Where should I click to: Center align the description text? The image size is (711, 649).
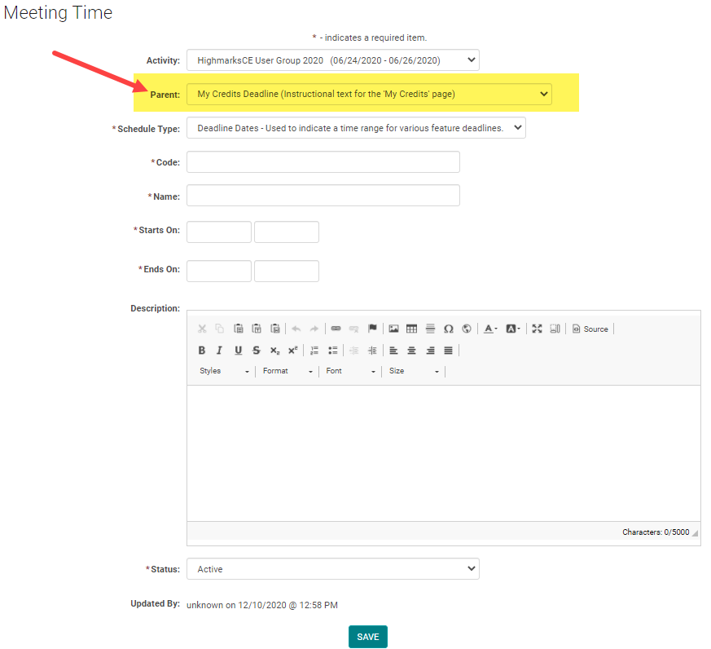point(411,351)
